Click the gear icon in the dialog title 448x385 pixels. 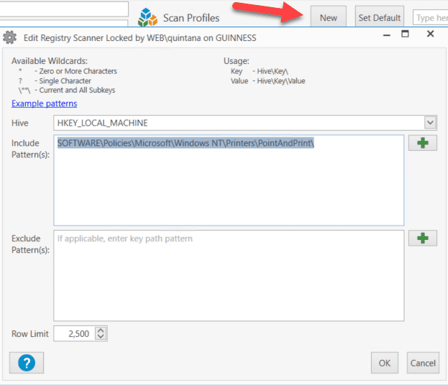click(10, 37)
